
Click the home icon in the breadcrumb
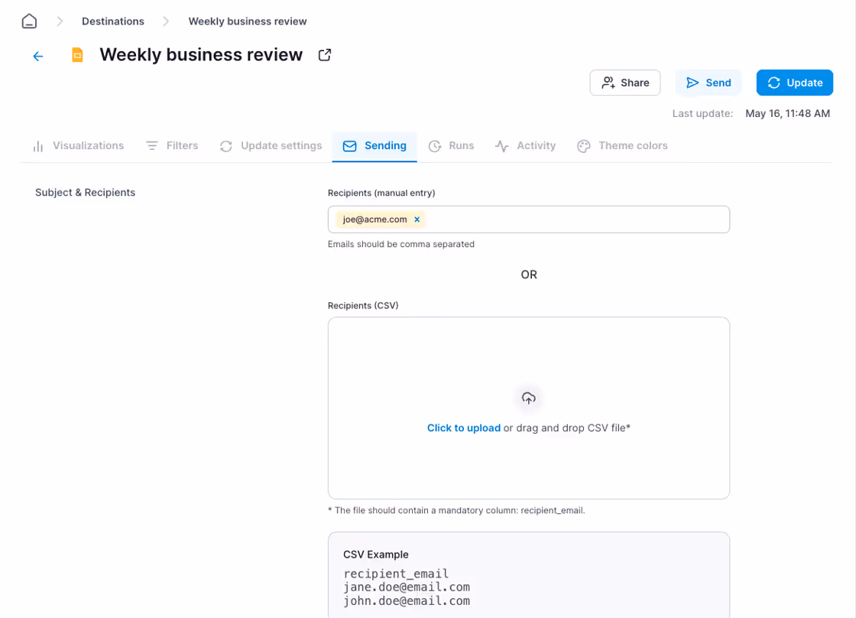coord(28,21)
